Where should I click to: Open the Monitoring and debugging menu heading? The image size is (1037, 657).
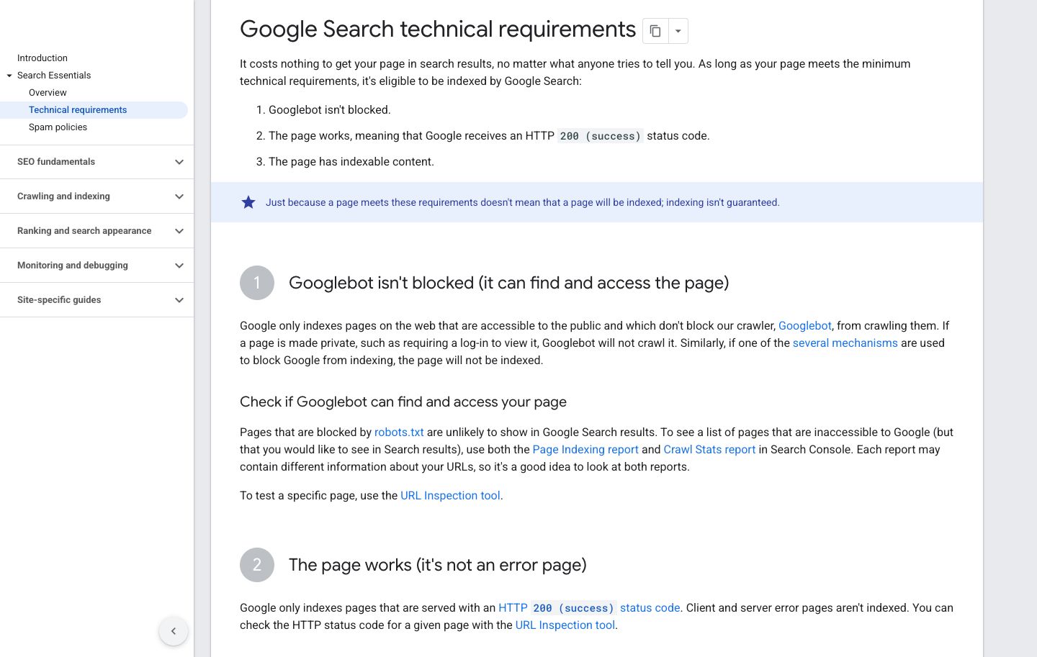point(73,266)
